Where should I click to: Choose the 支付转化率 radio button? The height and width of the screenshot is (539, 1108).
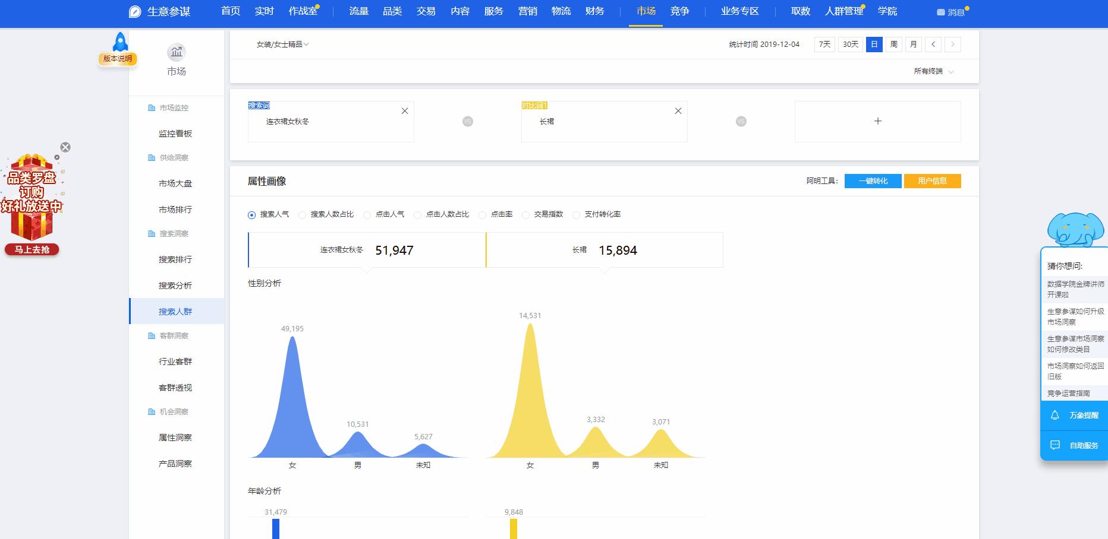[576, 215]
